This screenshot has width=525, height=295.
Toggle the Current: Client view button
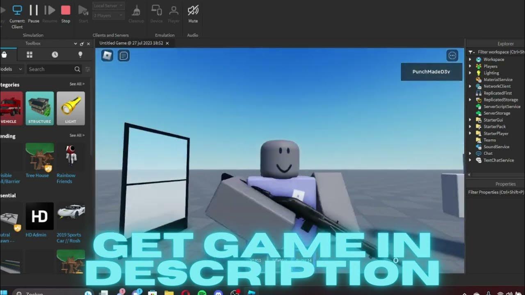17,16
